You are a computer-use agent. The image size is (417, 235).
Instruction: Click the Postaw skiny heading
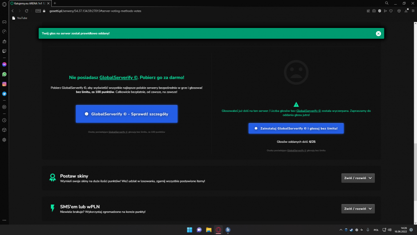pos(74,176)
